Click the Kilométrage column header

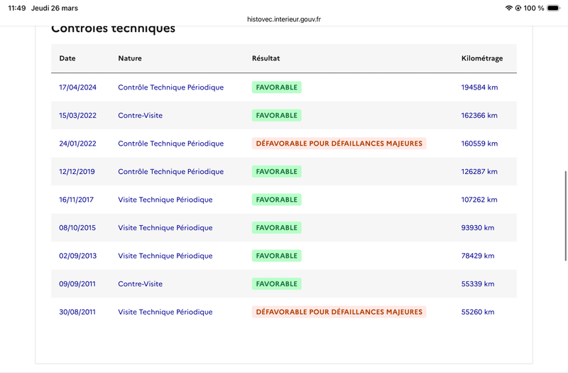point(482,58)
